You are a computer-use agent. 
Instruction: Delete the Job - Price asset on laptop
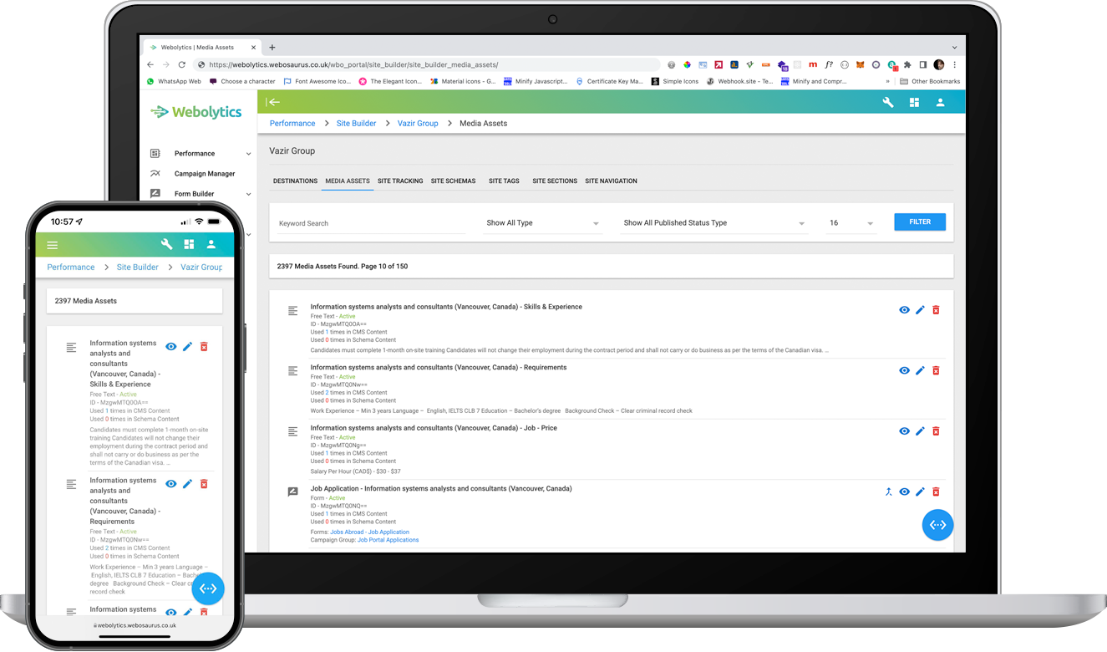(936, 431)
